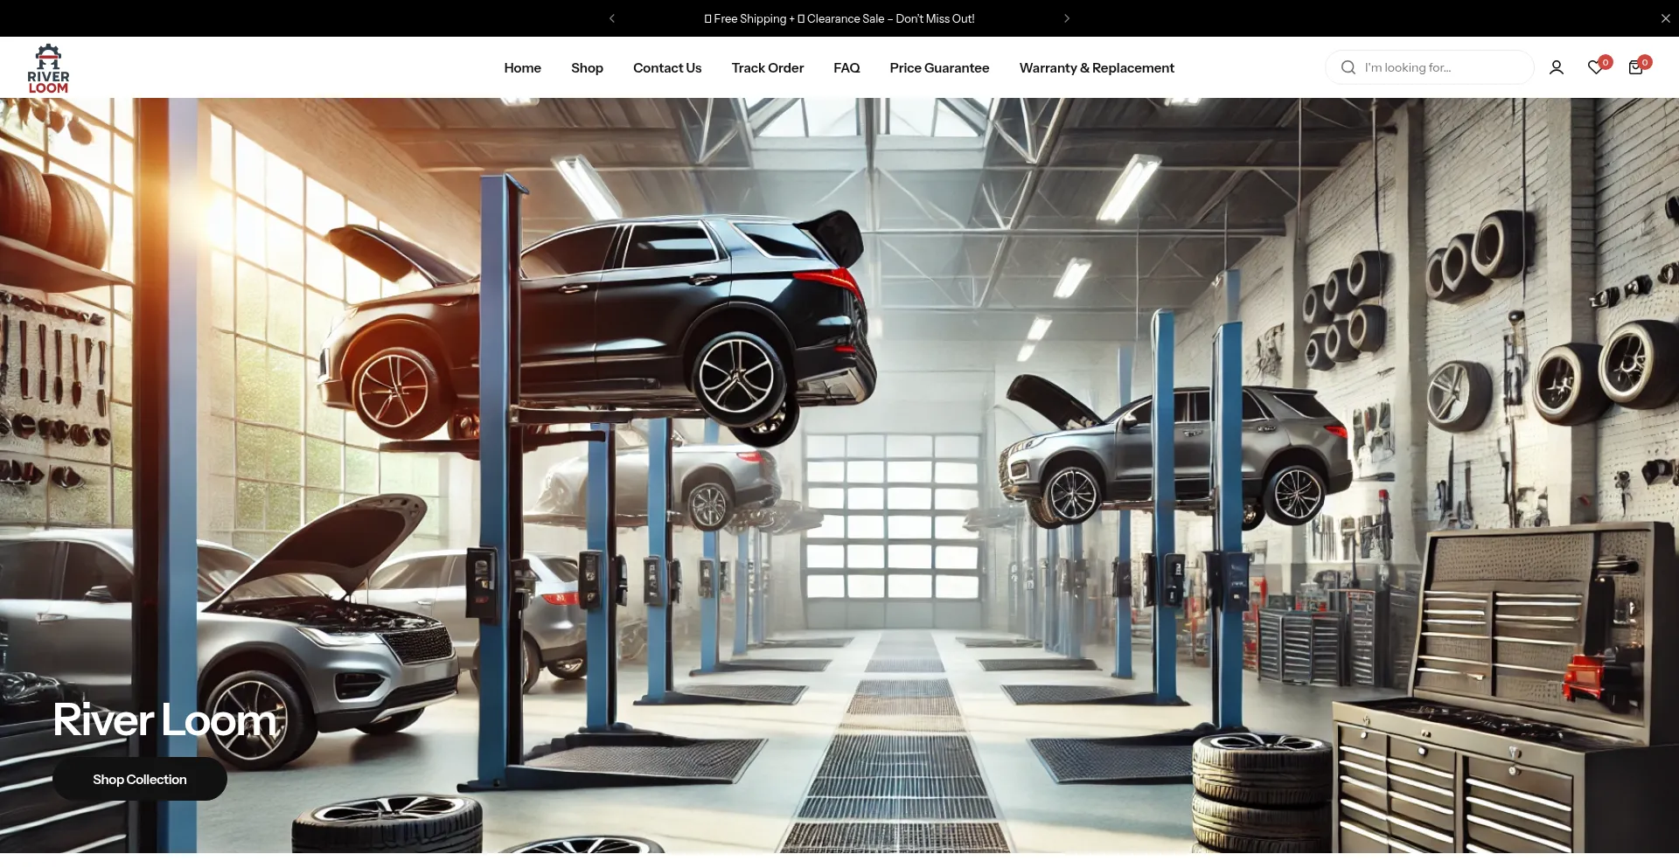The width and height of the screenshot is (1679, 868).
Task: Click the River Loom logo
Action: pos(48,68)
